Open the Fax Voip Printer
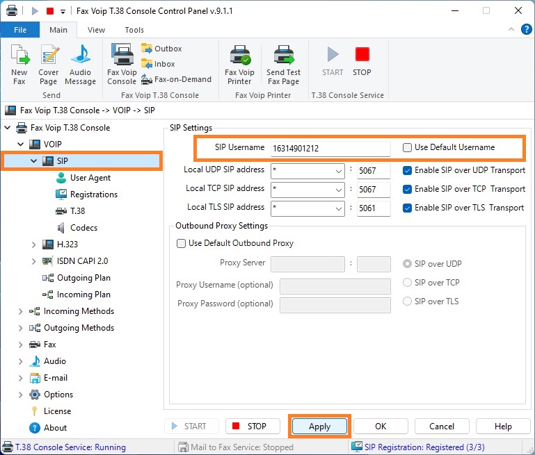 tap(239, 65)
